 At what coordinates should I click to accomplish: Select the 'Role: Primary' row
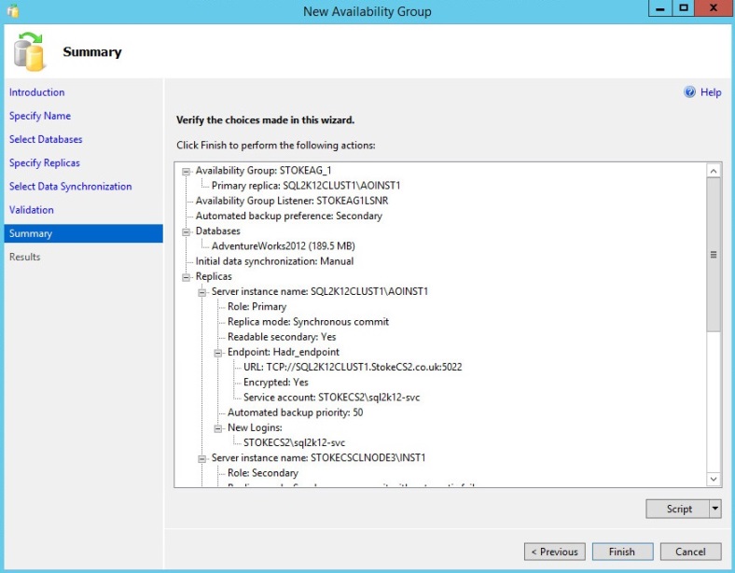(x=257, y=307)
